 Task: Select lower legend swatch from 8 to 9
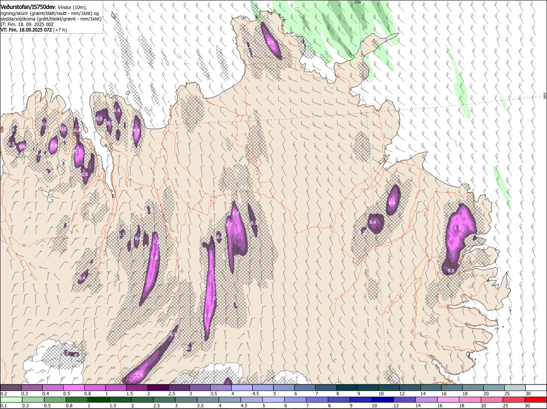coord(339,400)
